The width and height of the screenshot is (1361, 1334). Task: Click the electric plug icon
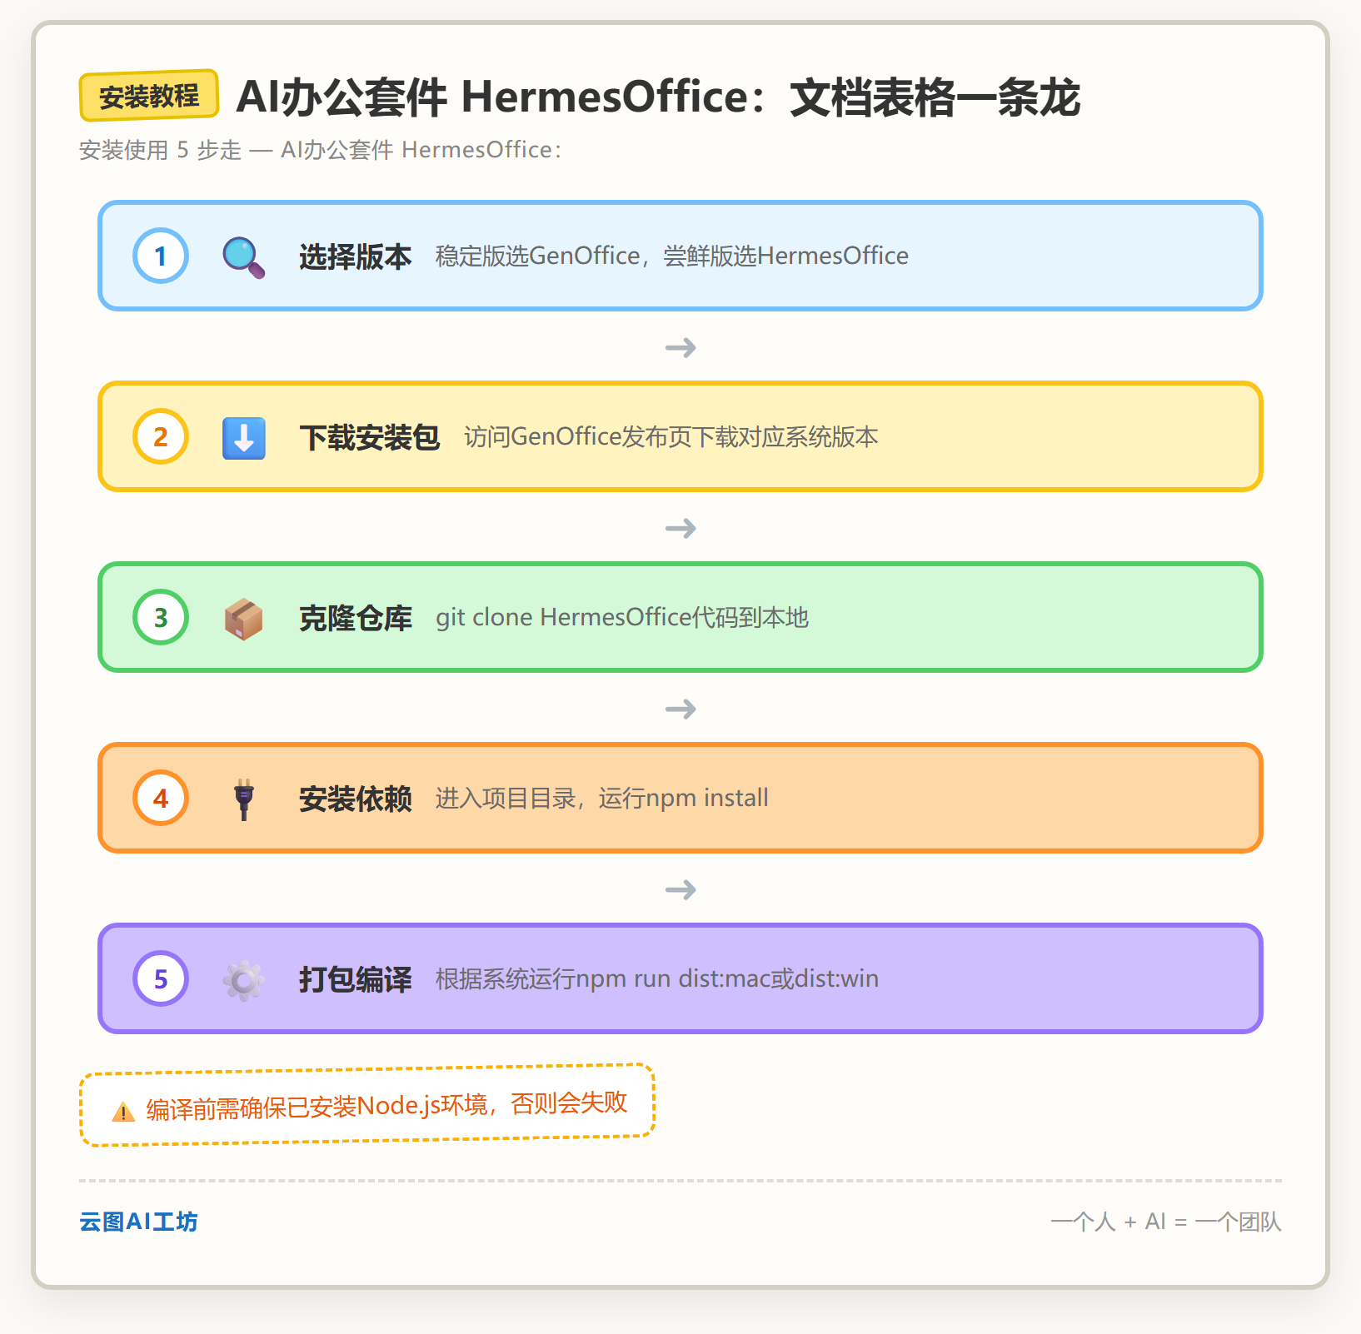pyautogui.click(x=244, y=799)
